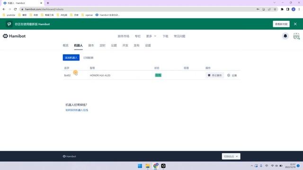Click the blue 添加机器人 button
Screen dimensions: 303x170
tap(71, 58)
